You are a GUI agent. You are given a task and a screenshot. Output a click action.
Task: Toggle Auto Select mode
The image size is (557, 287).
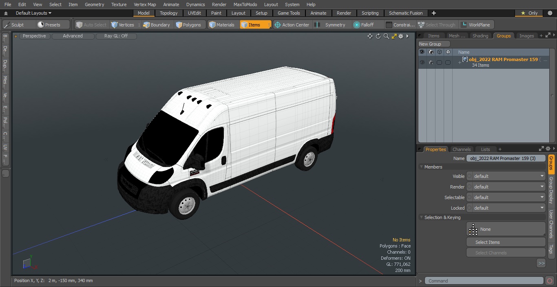[91, 25]
